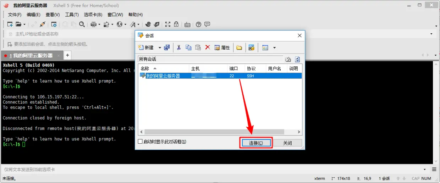
Task: Click the virtual keyboard icon in main toolbar
Action: click(x=187, y=24)
